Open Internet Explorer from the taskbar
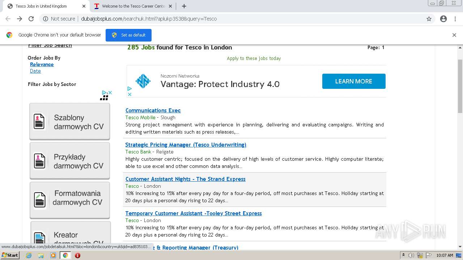The width and height of the screenshot is (463, 260). point(29,255)
